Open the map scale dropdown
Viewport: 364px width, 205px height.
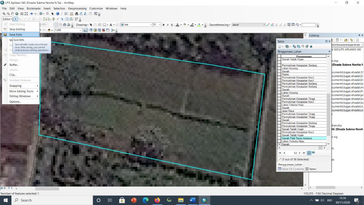tap(80, 30)
